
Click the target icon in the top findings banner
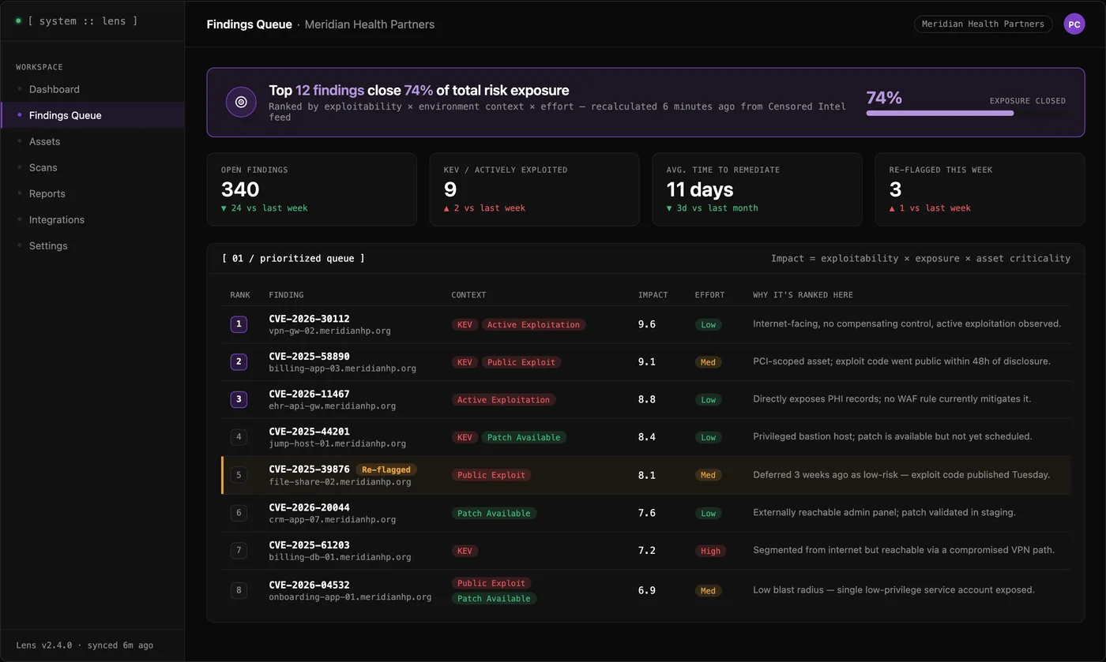tap(241, 102)
